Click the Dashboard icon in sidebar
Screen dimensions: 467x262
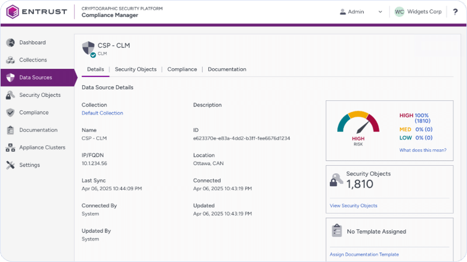click(x=10, y=43)
